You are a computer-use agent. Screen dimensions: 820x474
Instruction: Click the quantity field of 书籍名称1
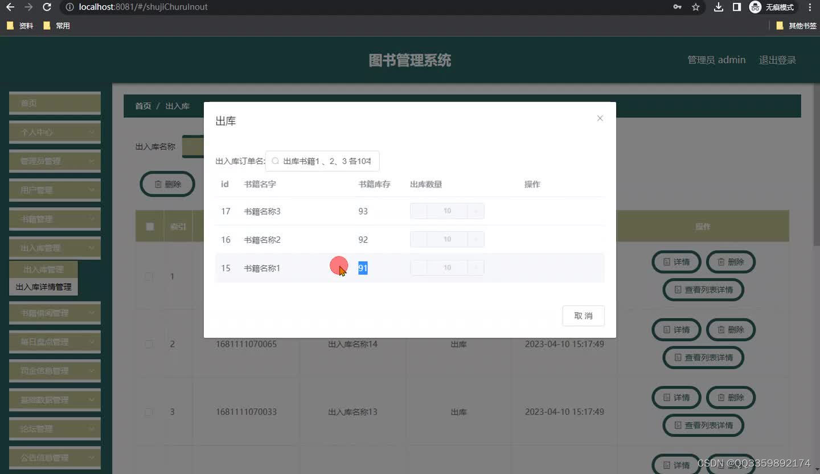[447, 268]
